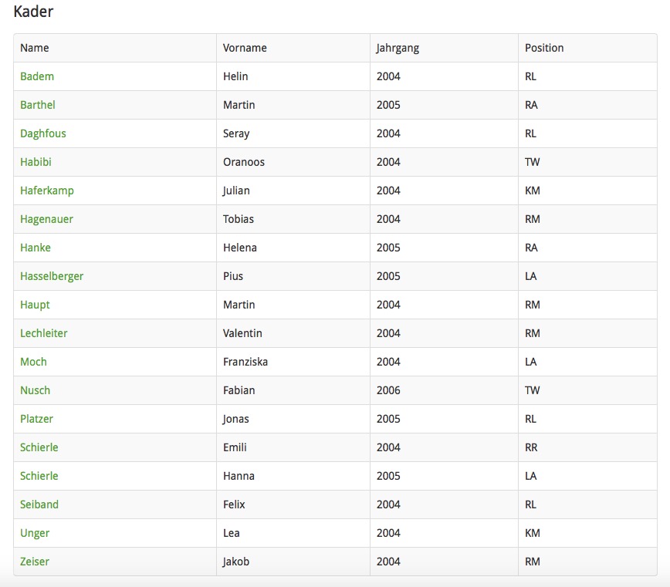Click the Barthel name link
This screenshot has height=587, width=670.
[x=38, y=105]
